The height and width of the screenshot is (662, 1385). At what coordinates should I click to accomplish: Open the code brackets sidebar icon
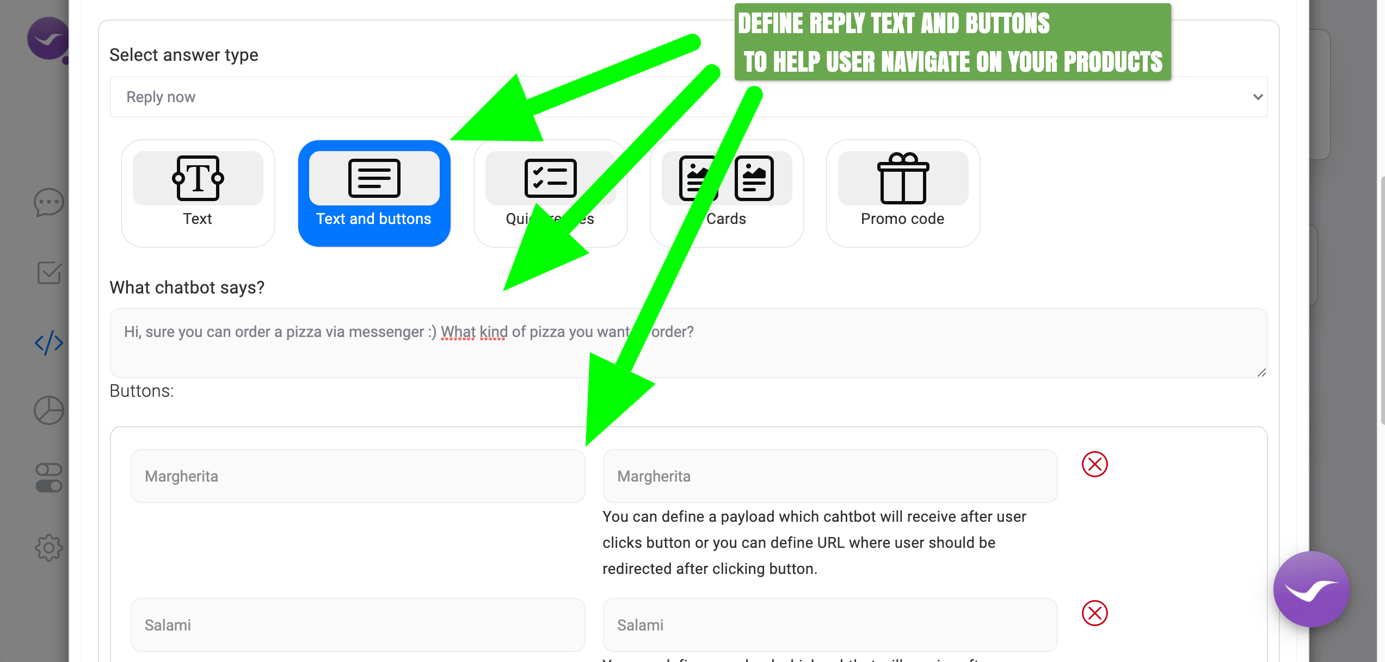tap(49, 342)
